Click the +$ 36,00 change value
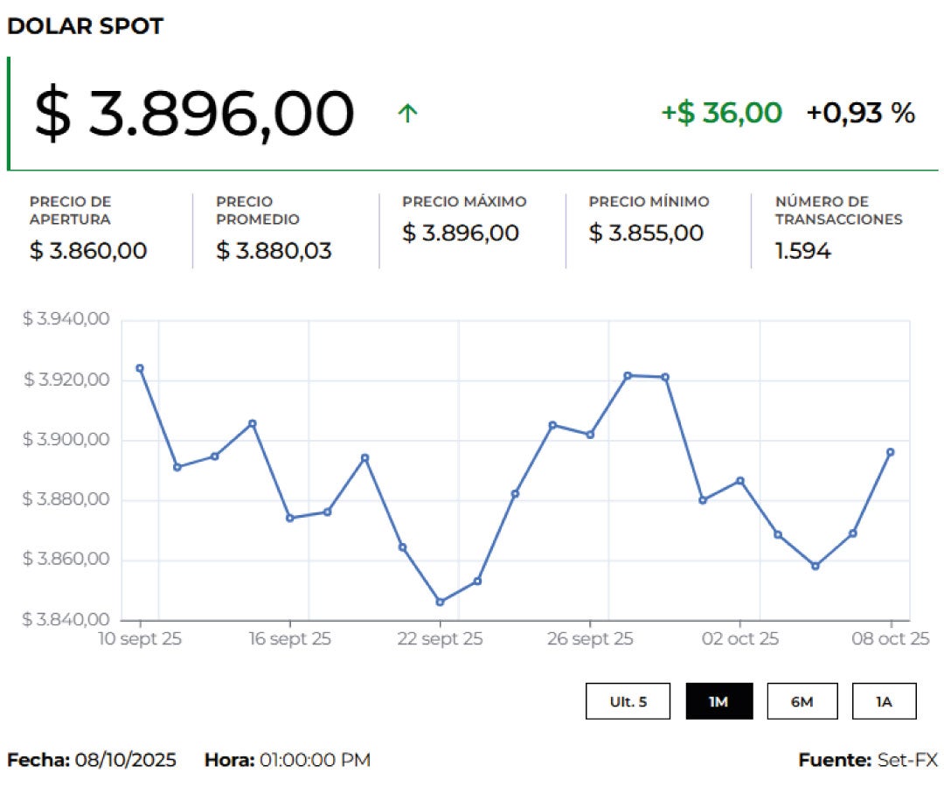 721,113
